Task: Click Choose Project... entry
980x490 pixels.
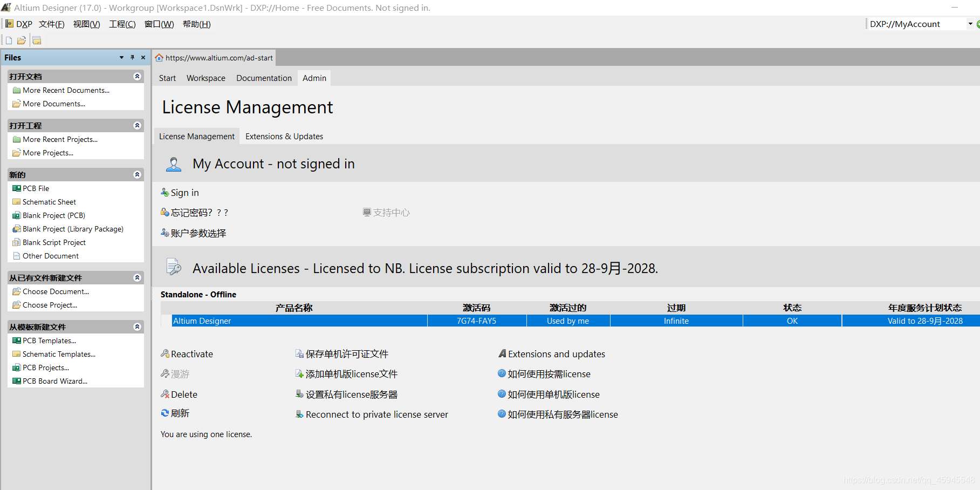Action: 50,305
